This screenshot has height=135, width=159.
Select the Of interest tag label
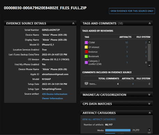(94, 47)
